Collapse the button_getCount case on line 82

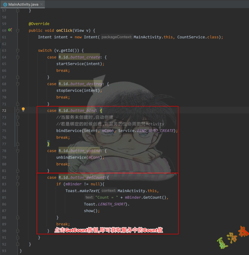point(18,177)
